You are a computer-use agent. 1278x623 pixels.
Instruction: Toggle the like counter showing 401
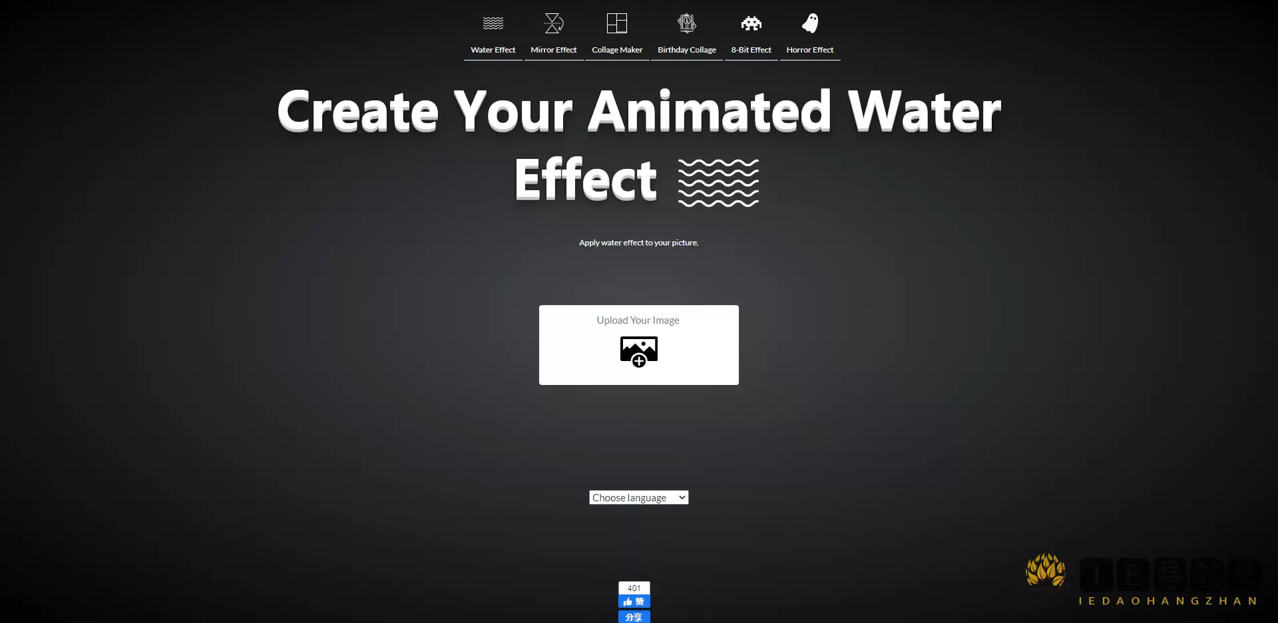pos(633,588)
